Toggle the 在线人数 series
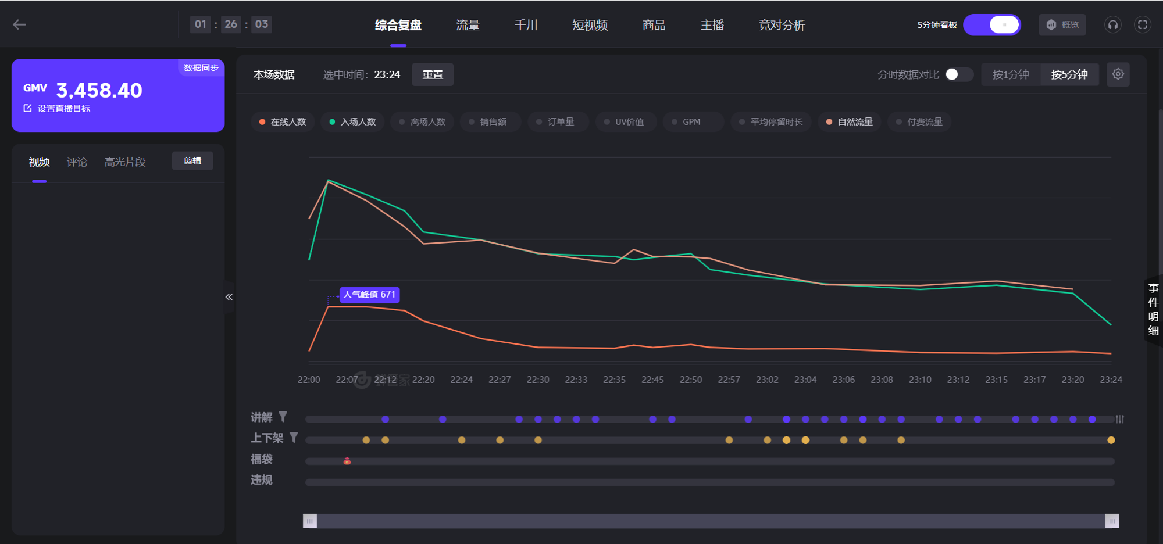The height and width of the screenshot is (544, 1163). 283,122
